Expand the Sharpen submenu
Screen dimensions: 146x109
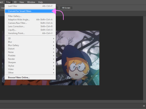click(x=30, y=62)
